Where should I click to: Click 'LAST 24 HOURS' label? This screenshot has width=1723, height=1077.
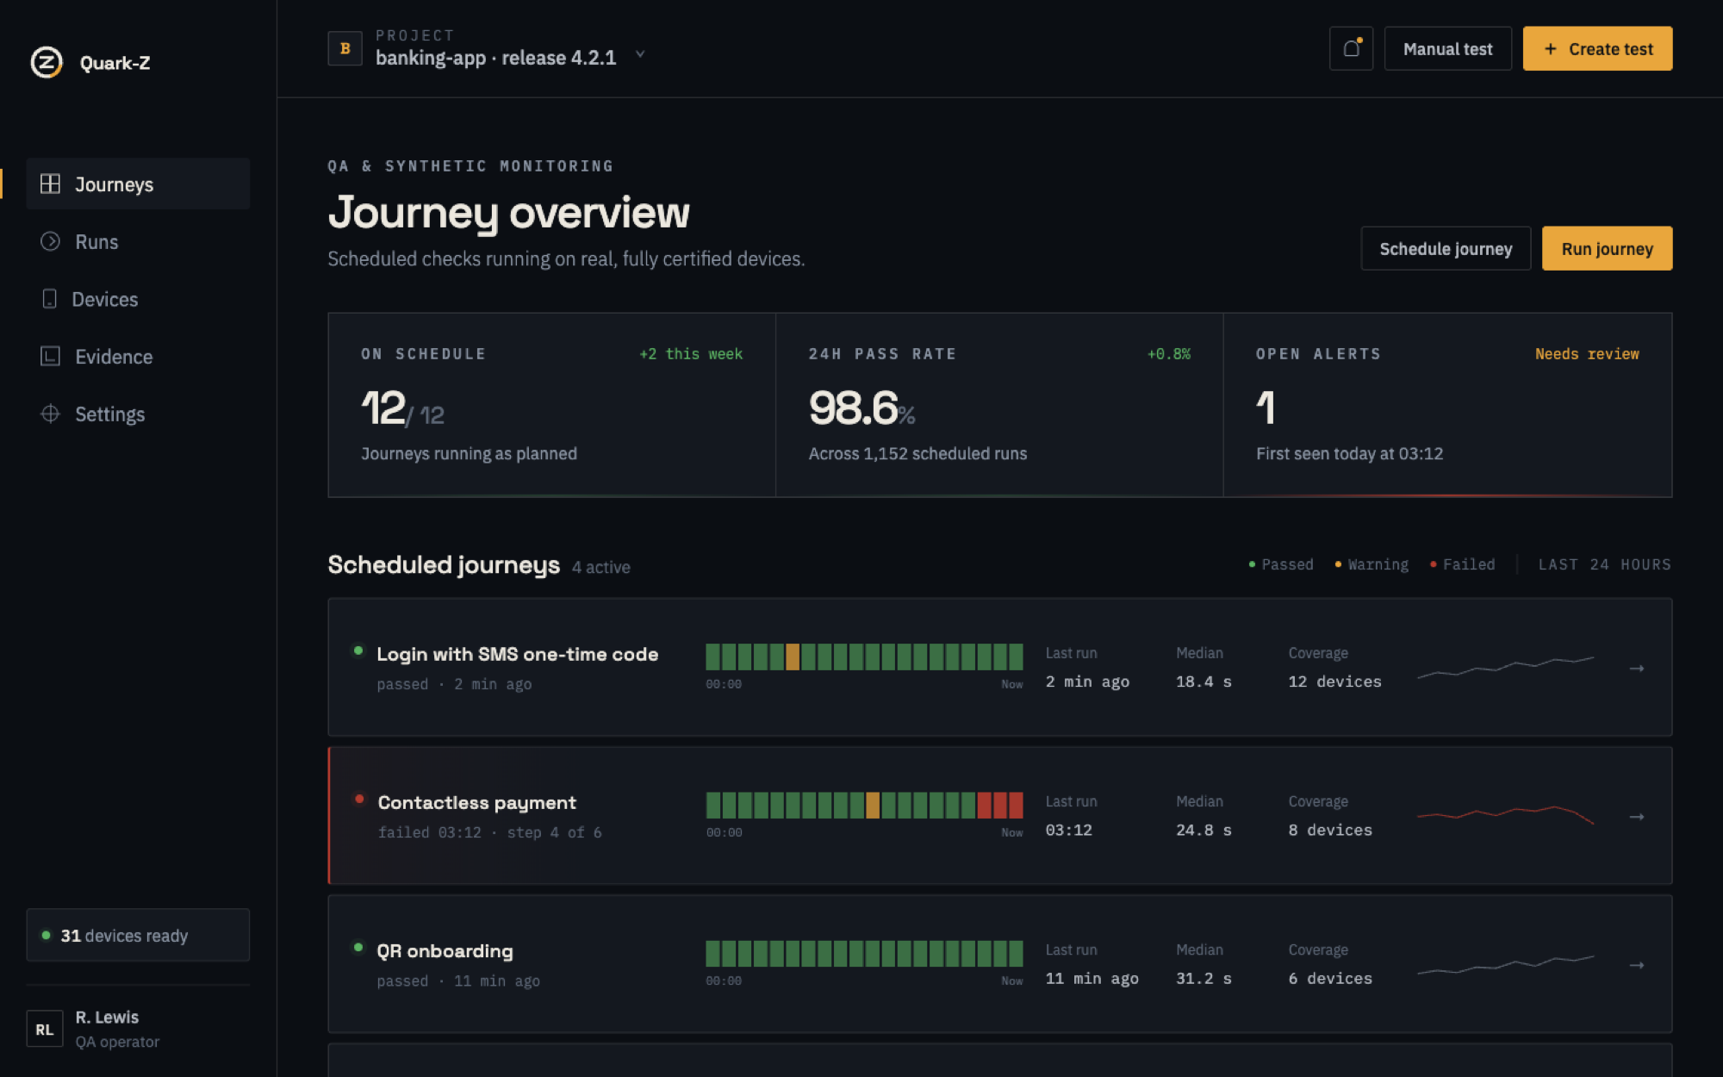1604,564
